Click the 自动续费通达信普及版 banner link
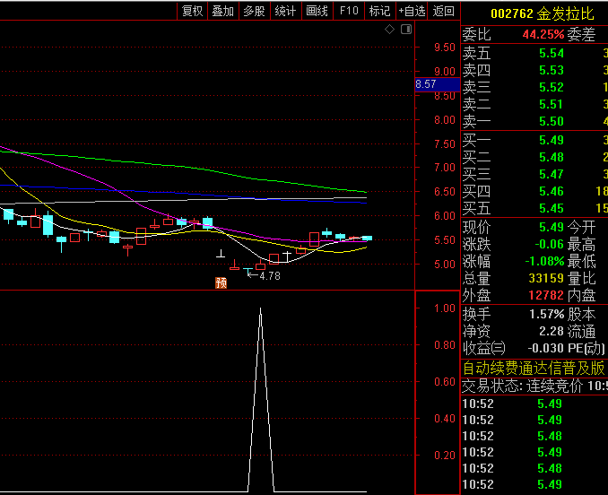608x495 pixels. tap(534, 368)
